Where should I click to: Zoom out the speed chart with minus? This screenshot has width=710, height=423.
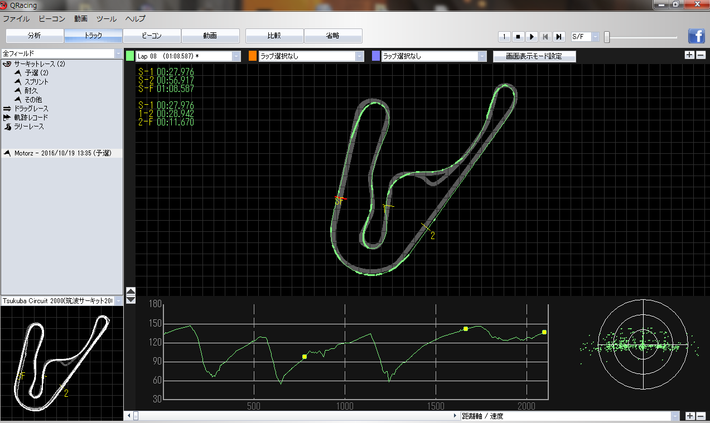701,416
